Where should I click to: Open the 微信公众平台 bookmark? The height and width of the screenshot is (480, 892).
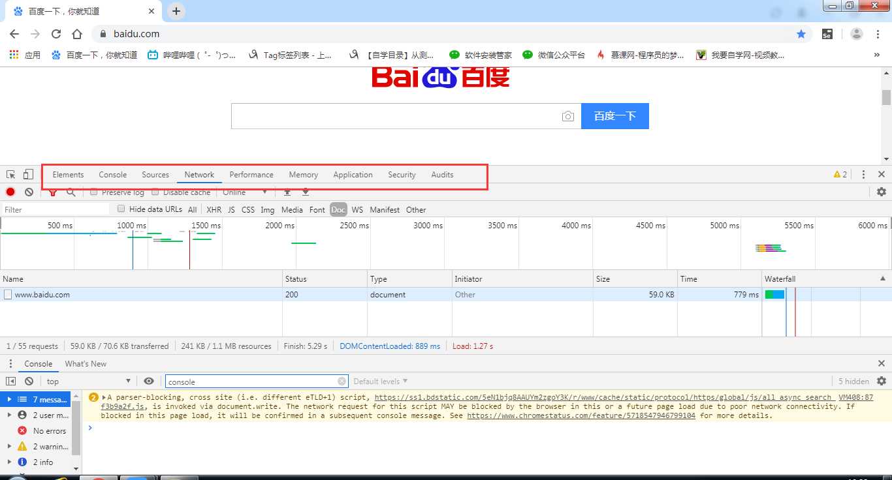[554, 55]
